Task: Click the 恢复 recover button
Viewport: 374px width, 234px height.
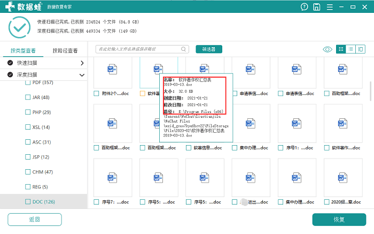Action: click(339, 220)
